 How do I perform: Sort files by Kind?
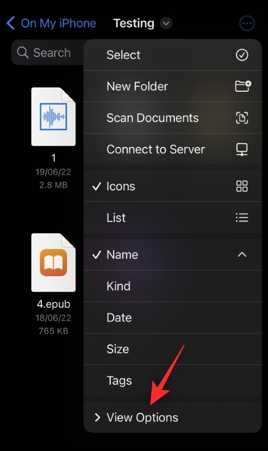(173, 286)
